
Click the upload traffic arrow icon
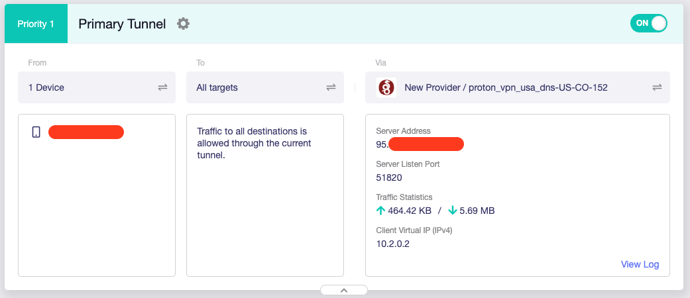pyautogui.click(x=380, y=211)
